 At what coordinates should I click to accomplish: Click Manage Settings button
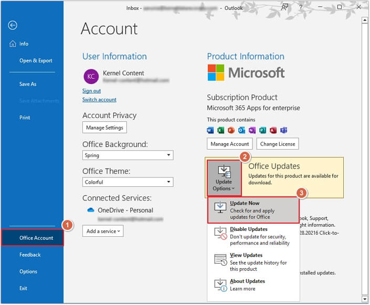coord(104,128)
